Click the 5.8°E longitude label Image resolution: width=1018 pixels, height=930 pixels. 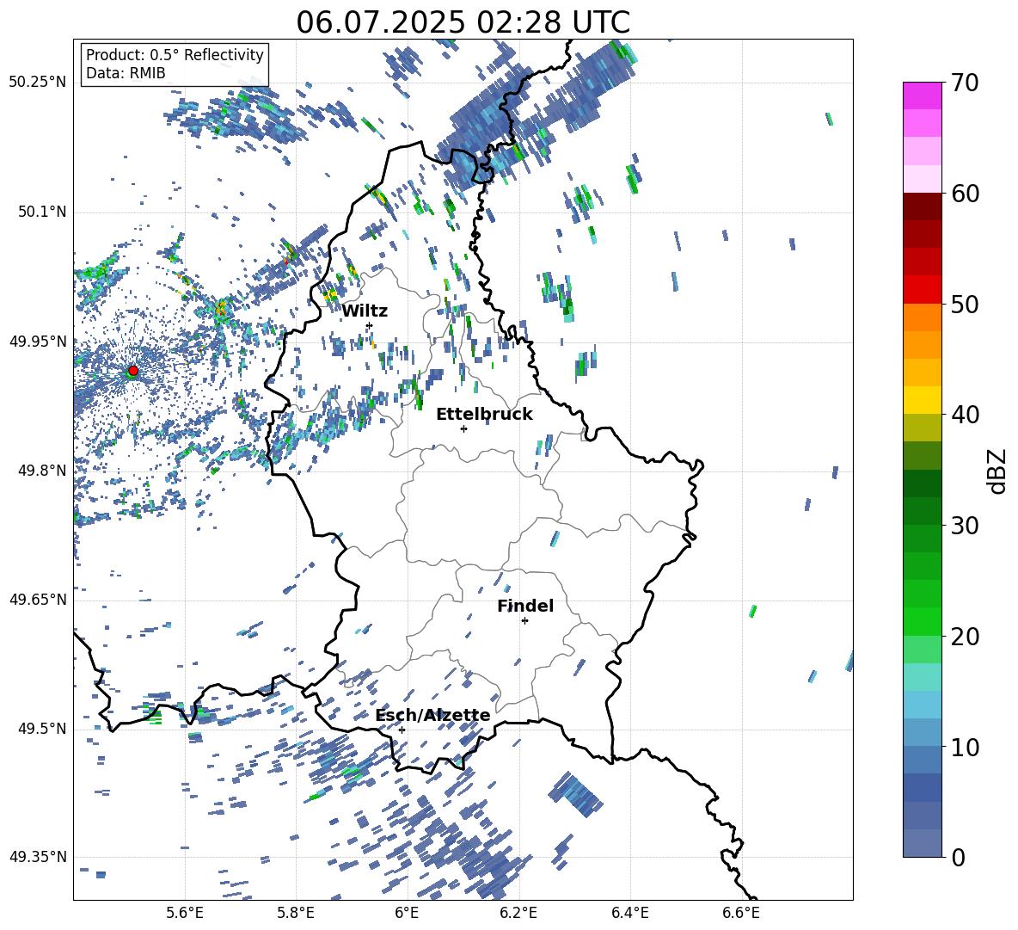tap(296, 914)
